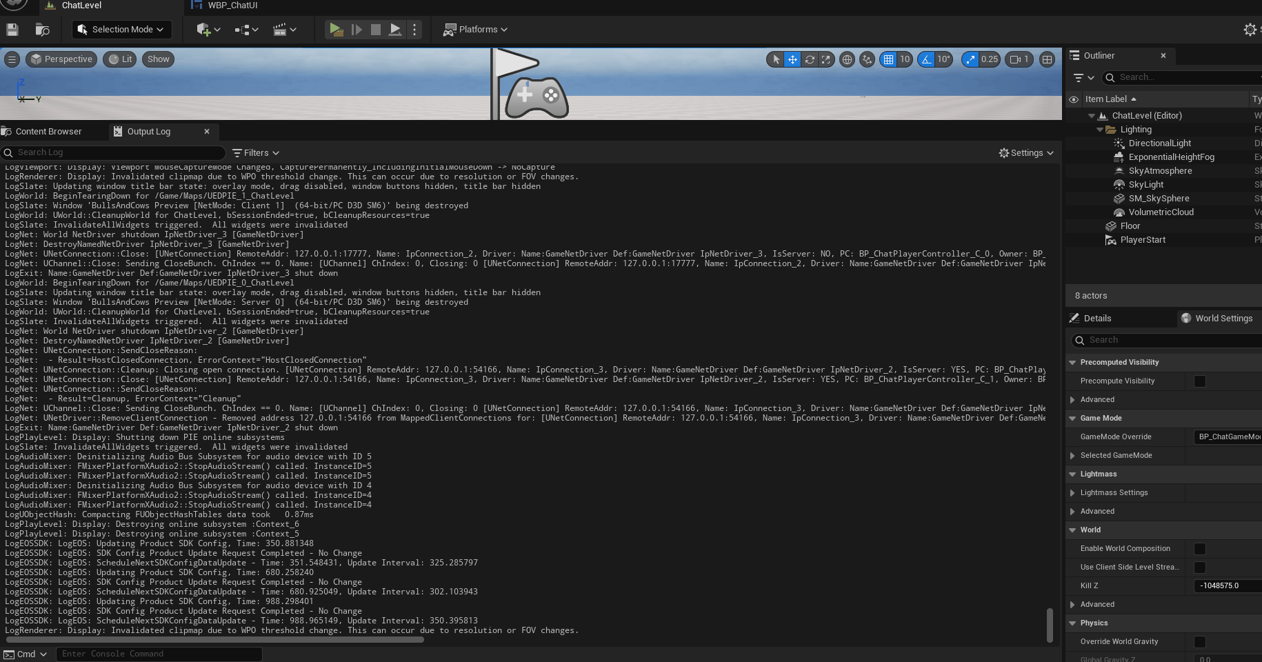Open the Blueprints toolbar dropdown
Image resolution: width=1262 pixels, height=662 pixels.
pos(246,30)
